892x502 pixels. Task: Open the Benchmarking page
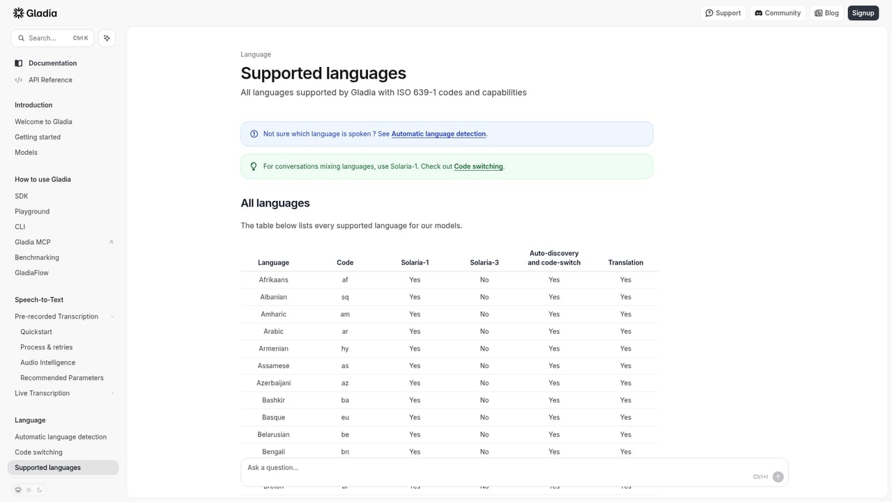tap(37, 258)
